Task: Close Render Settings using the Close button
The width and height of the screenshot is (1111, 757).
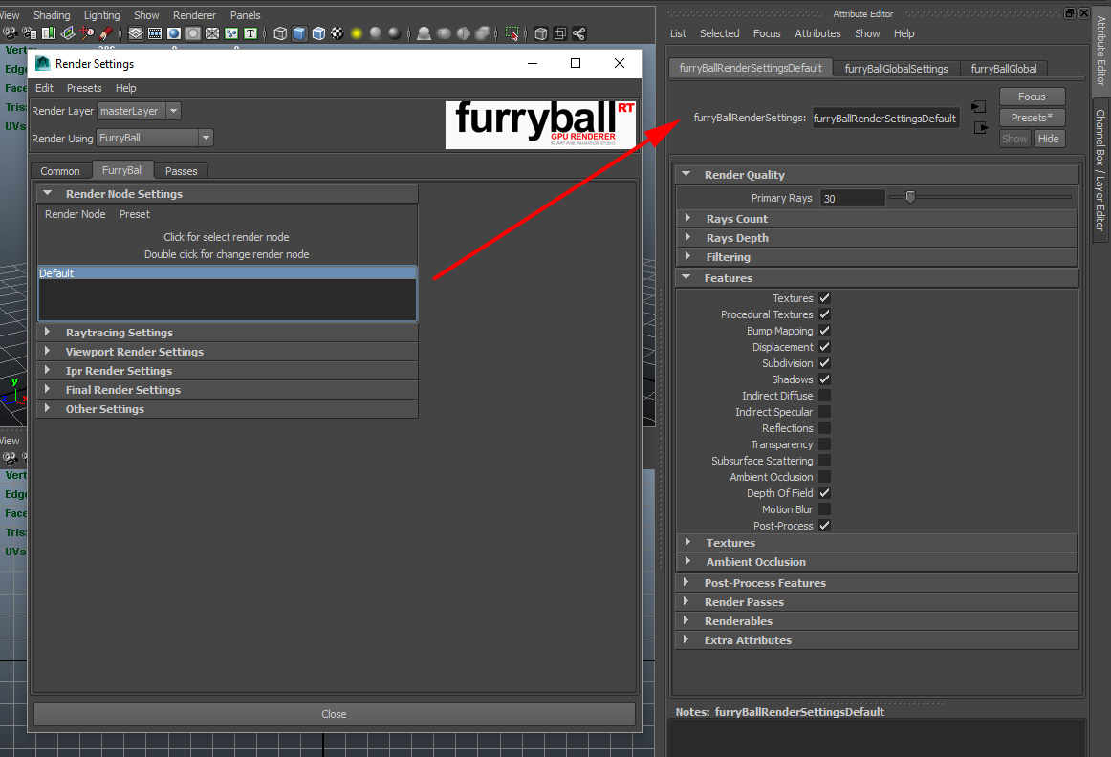Action: pyautogui.click(x=334, y=714)
